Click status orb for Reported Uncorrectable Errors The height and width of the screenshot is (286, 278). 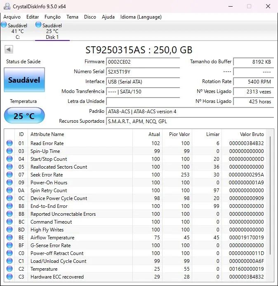point(9,214)
